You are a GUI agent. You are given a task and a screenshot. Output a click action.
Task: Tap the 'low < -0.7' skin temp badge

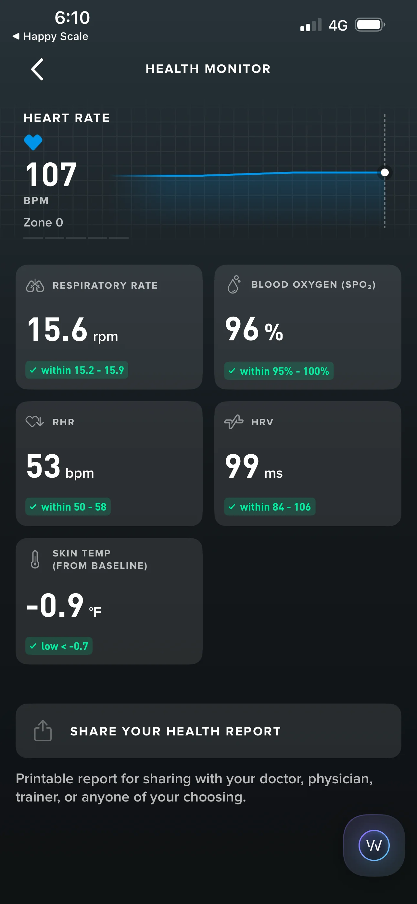point(59,646)
